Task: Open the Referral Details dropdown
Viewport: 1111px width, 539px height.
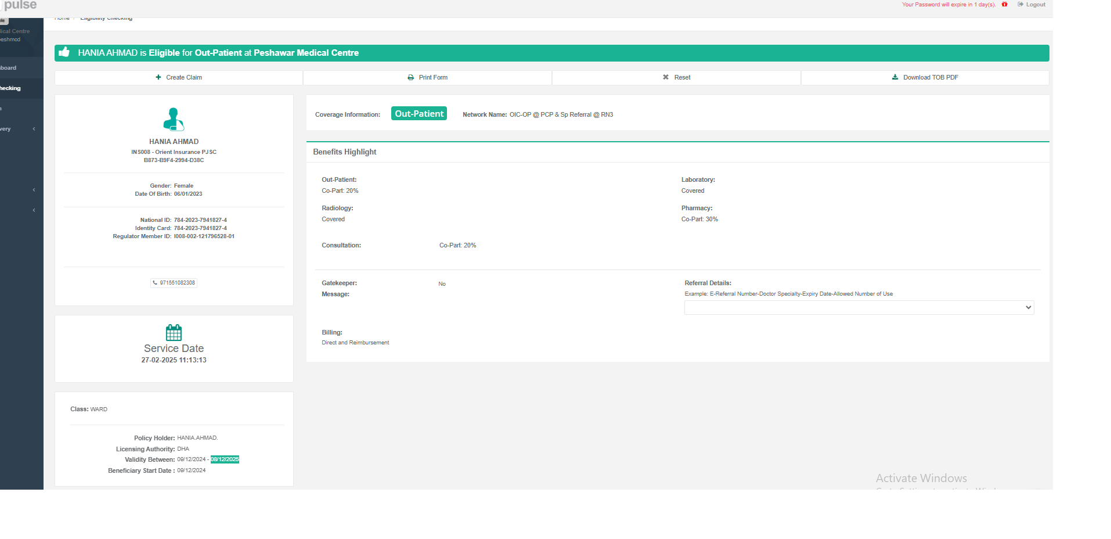Action: tap(858, 307)
